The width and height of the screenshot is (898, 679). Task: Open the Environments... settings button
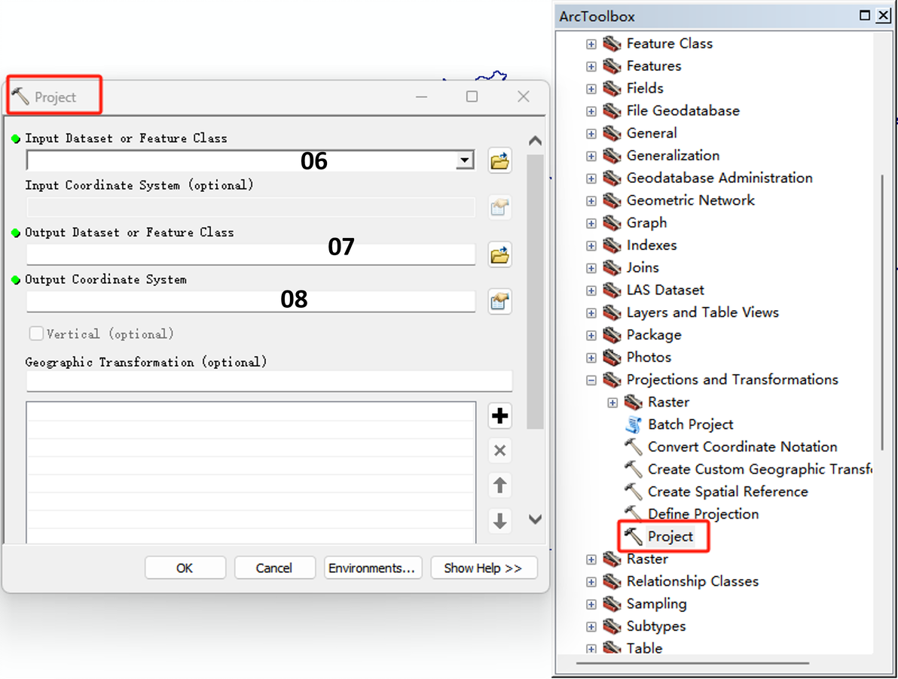tap(373, 568)
